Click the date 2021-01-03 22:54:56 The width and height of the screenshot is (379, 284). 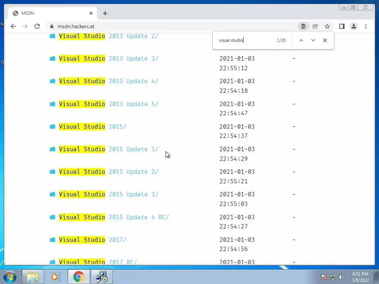coord(237,244)
